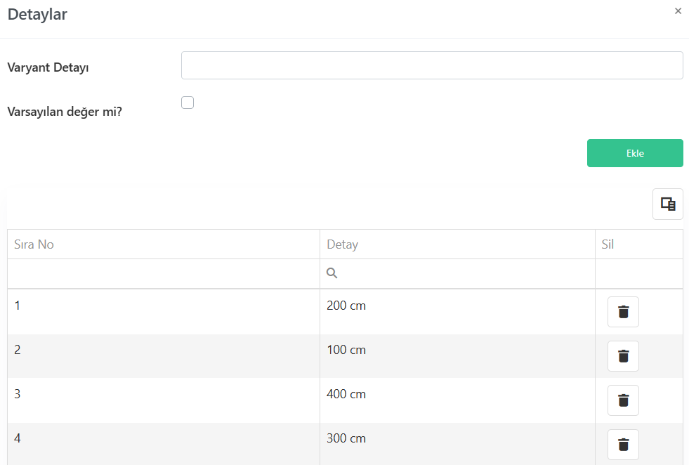Viewport: 689px width, 465px height.
Task: Click the Ekle button
Action: 635,153
